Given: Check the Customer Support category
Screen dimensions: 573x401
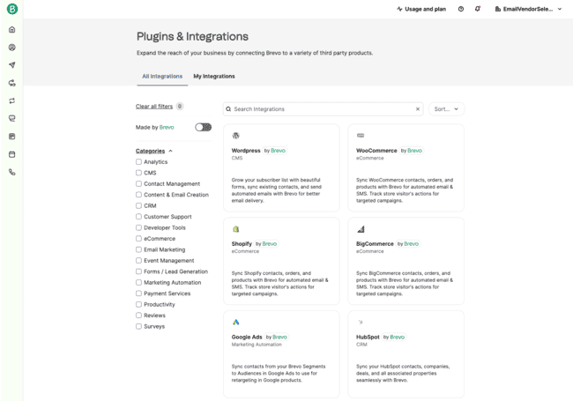Looking at the screenshot, I should [x=138, y=217].
